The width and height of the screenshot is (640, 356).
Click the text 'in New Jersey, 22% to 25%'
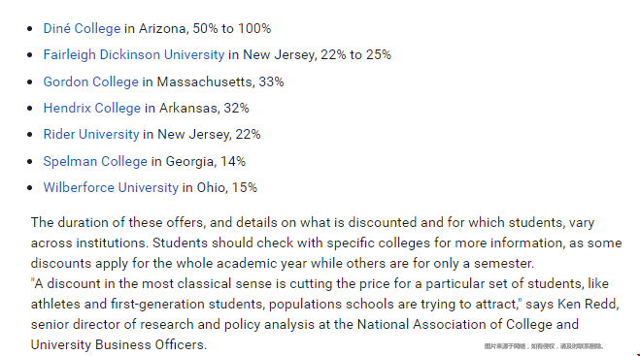310,54
